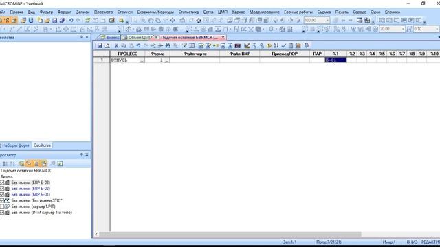The image size is (440, 247).
Task: Click the blue magnet snap icon in the main toolbar
Action: tap(31, 21)
